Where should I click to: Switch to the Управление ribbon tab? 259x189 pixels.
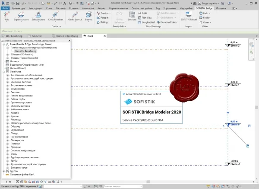tap(170, 8)
